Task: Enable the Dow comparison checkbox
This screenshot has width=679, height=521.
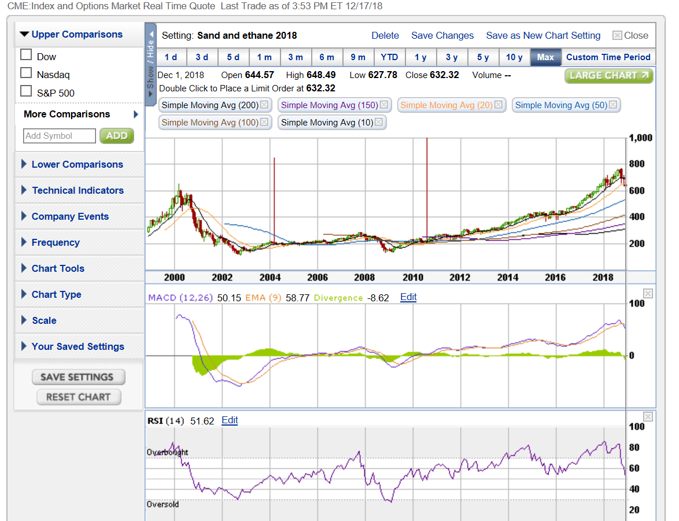Action: [x=27, y=54]
